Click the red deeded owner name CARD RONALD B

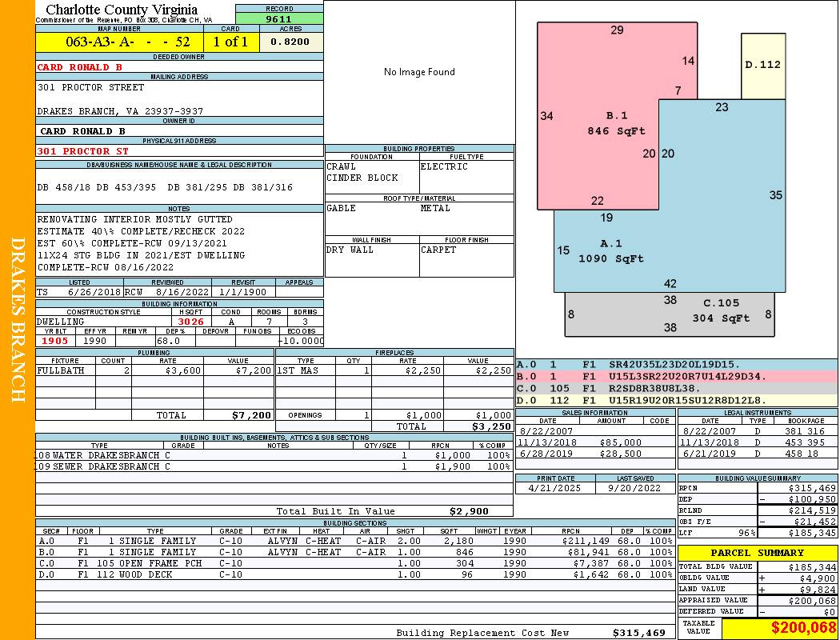[x=80, y=67]
